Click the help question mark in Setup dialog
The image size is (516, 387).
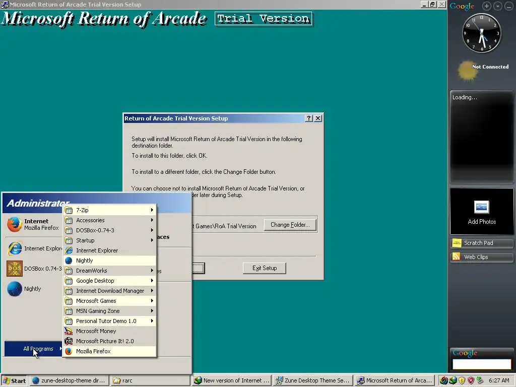click(309, 118)
